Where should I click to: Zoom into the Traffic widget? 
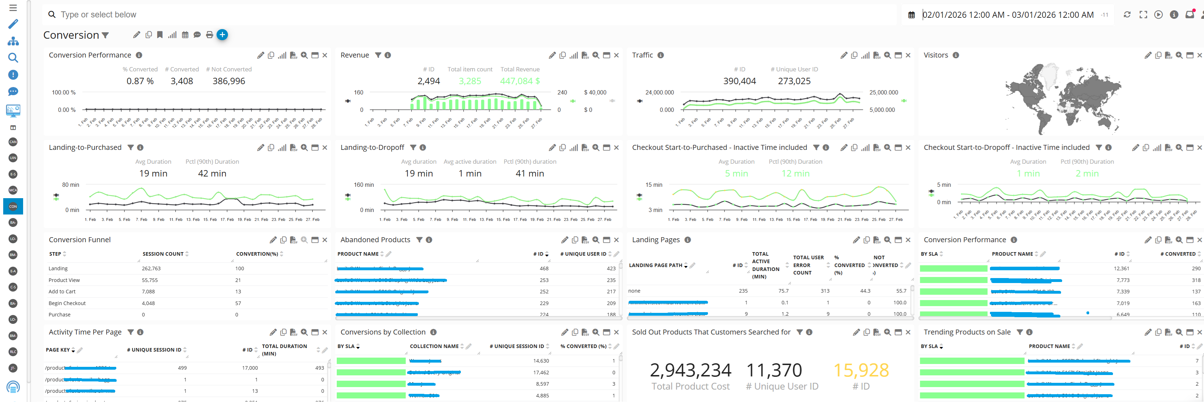887,55
